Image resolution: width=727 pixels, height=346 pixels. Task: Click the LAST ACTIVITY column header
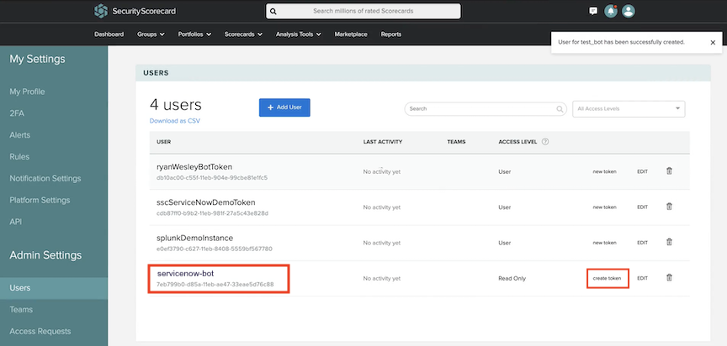click(383, 142)
